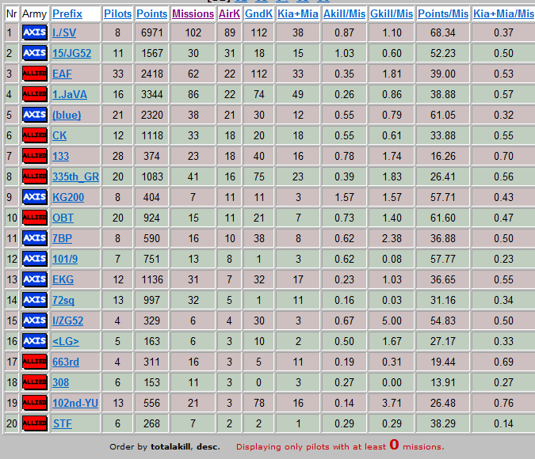Screen dimensions: 535x459
Task: Sort by the Missions column
Action: 193,13
